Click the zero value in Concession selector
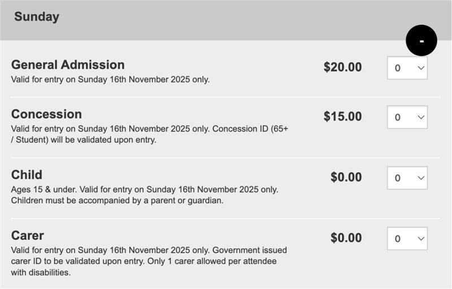This screenshot has height=289, width=452. pyautogui.click(x=397, y=118)
